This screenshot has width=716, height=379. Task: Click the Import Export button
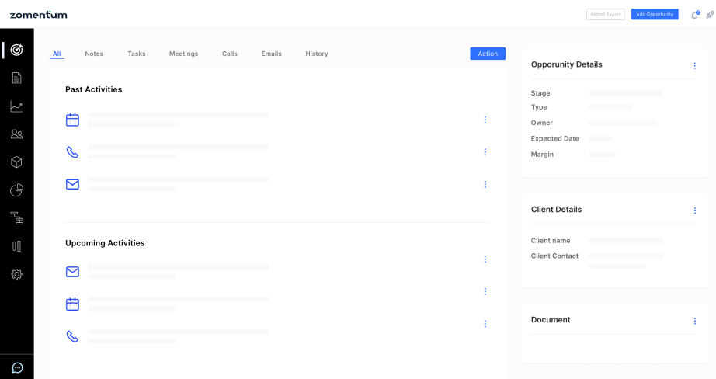point(605,14)
